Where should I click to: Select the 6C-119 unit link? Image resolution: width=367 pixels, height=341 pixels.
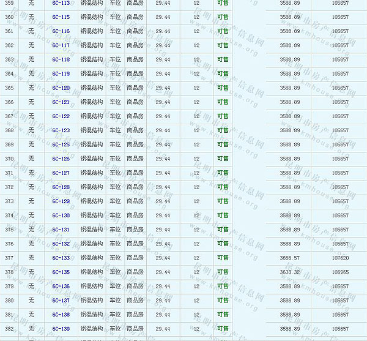[x=61, y=74]
